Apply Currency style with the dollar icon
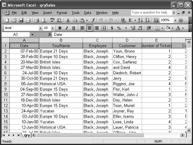The image size is (193, 145). 112,28
